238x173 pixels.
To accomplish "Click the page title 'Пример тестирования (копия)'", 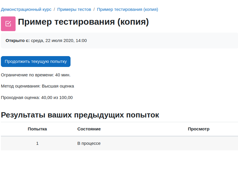I will [83, 22].
